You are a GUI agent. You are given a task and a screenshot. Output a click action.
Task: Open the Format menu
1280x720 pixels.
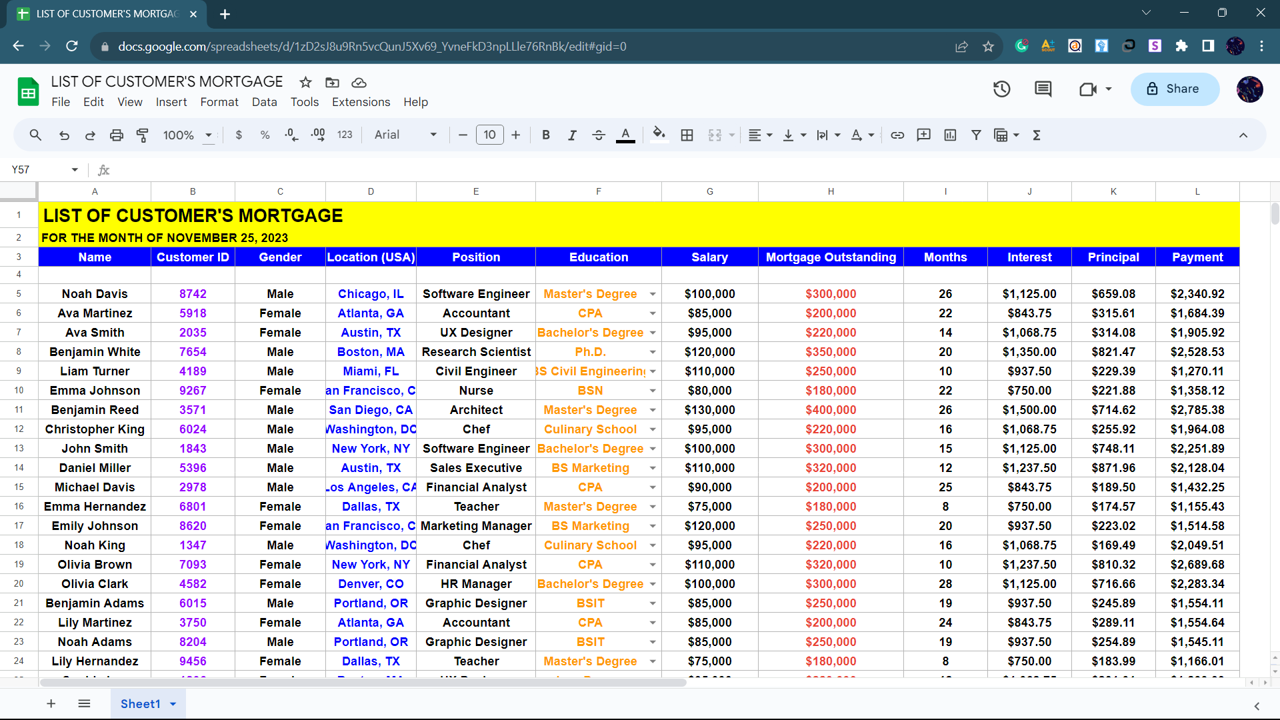pos(219,102)
